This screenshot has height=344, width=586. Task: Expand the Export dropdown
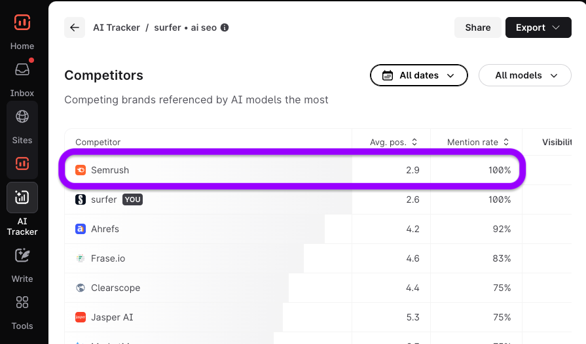[538, 27]
